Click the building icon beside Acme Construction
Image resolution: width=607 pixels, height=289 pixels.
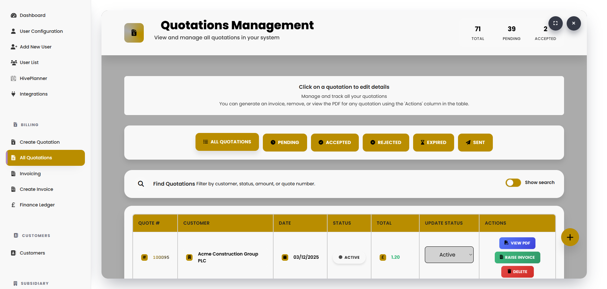coord(189,257)
